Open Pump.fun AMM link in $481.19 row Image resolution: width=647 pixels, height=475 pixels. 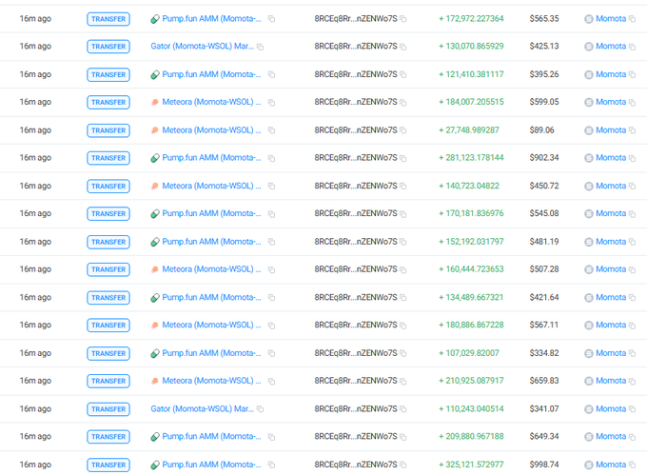click(x=211, y=242)
